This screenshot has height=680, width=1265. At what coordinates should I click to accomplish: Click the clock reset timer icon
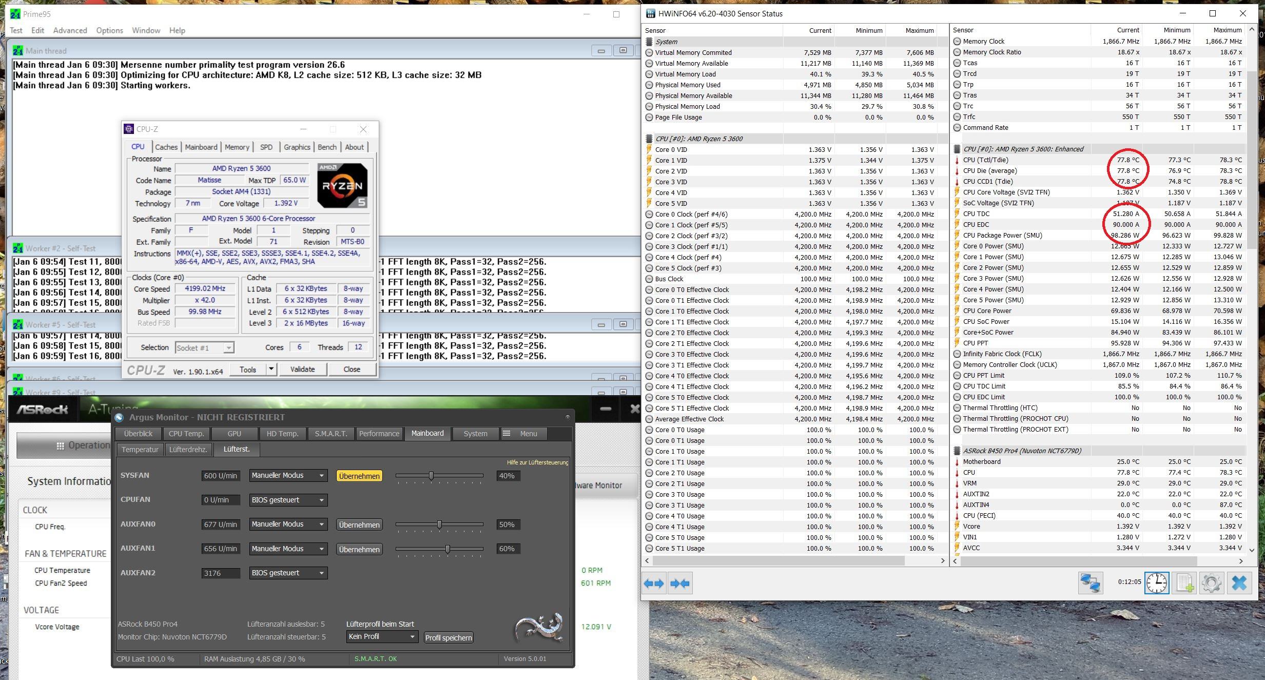pos(1156,584)
